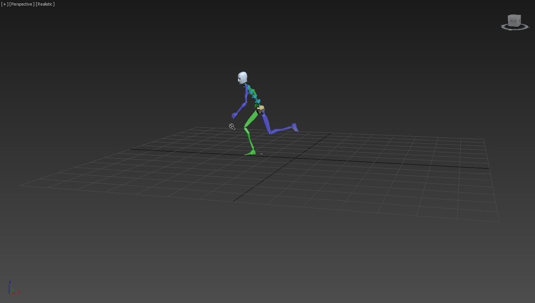Image resolution: width=535 pixels, height=303 pixels.
Task: Select the blue hand of the biped
Action: (x=234, y=115)
